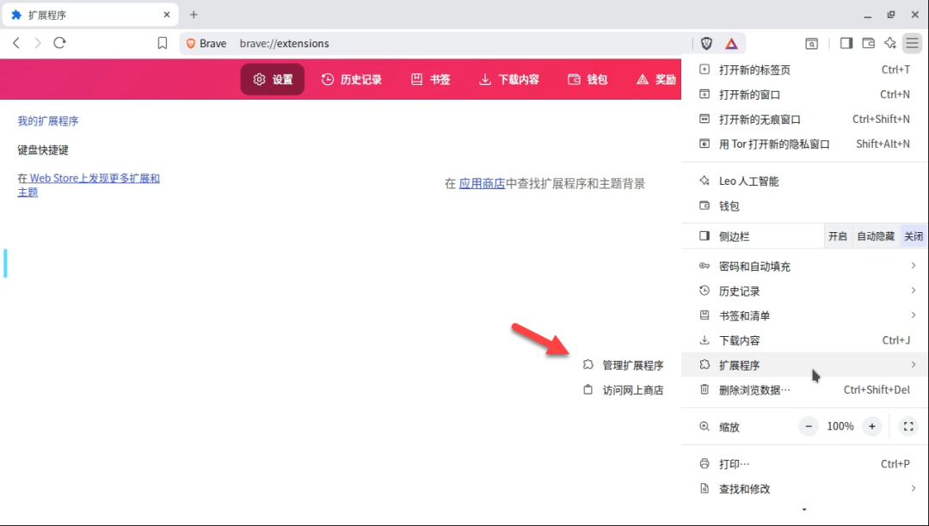Choose 打开新的标签页 menu entry

click(x=804, y=70)
